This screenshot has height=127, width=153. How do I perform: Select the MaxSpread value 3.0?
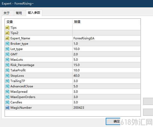(76, 92)
